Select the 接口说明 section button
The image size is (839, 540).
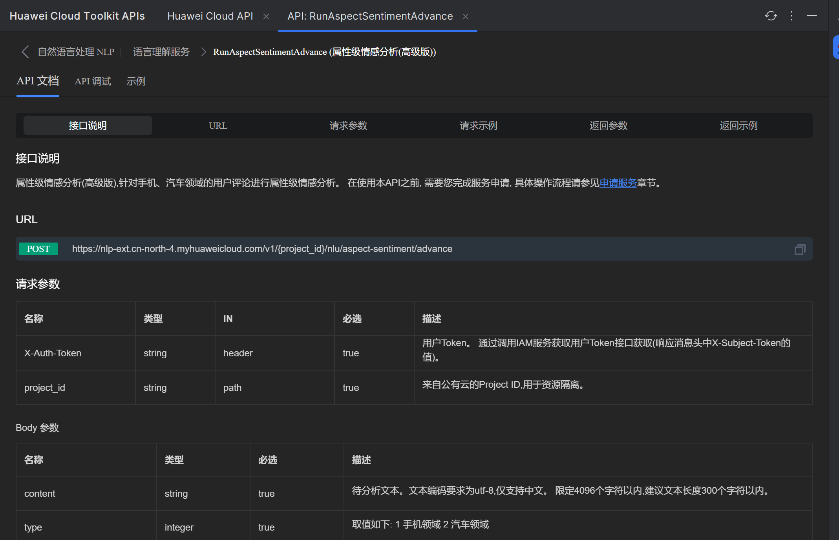click(x=88, y=126)
